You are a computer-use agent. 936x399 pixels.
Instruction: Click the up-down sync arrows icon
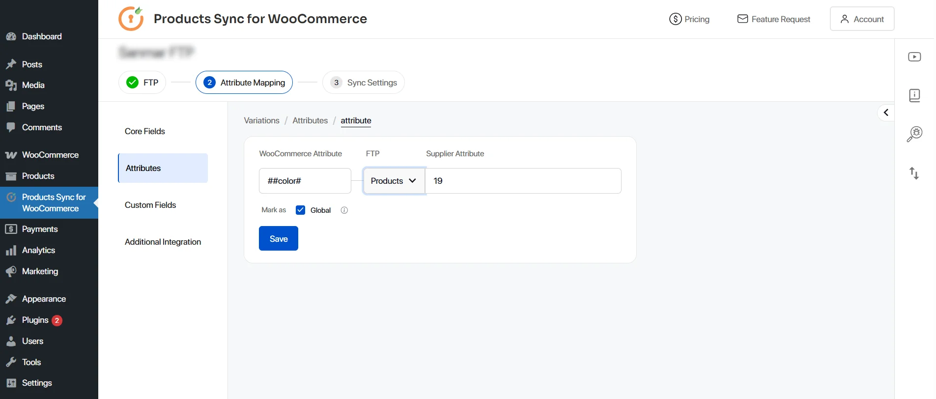coord(914,173)
